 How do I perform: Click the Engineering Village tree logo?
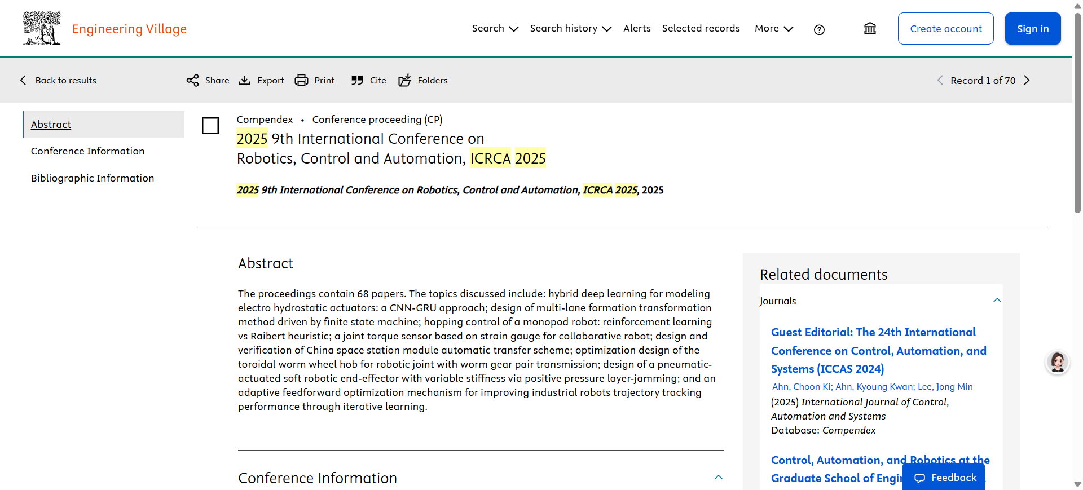[x=42, y=28]
